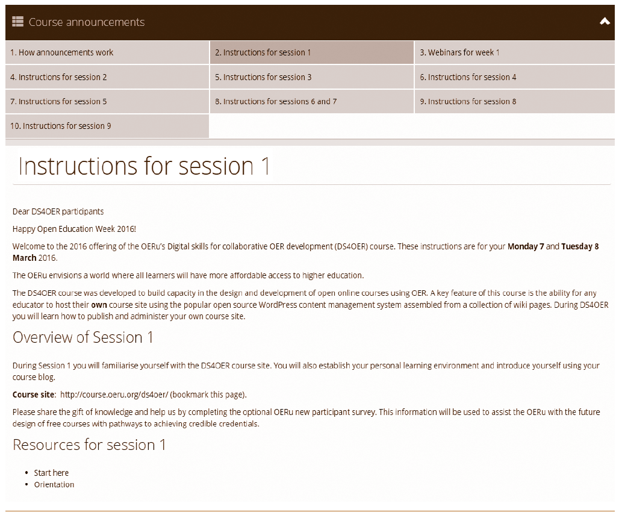Click the 'Instructions for session 1' page heading
Viewport: 619px width, 515px height.
tap(145, 166)
